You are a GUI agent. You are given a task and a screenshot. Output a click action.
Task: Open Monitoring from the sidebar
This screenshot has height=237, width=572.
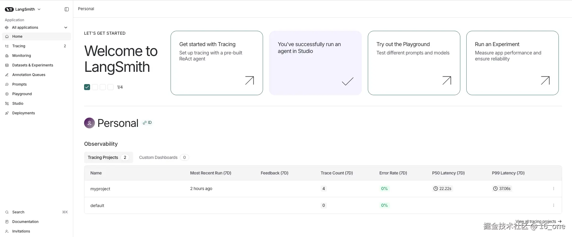click(x=37, y=56)
